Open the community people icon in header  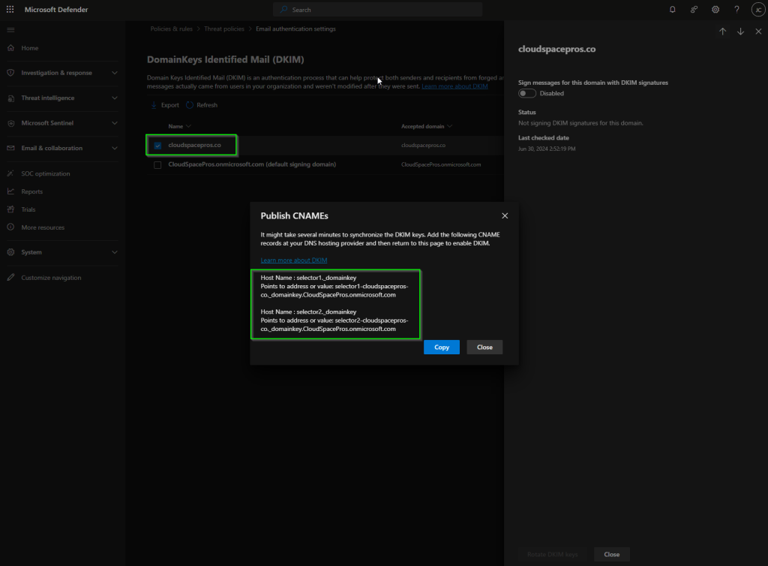[x=694, y=9]
